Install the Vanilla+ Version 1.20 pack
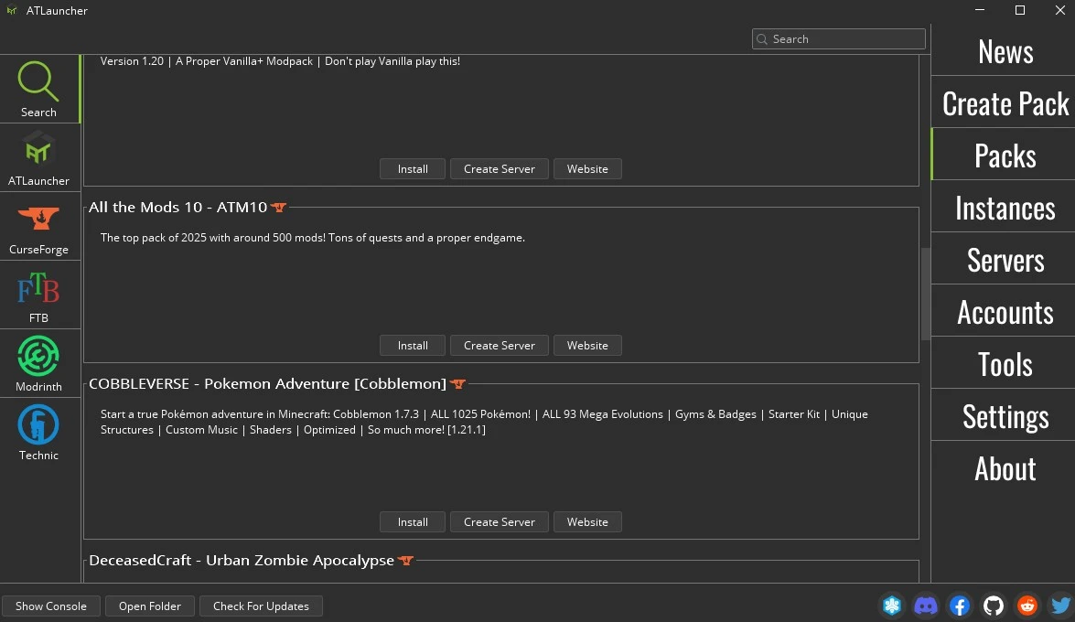 point(413,168)
